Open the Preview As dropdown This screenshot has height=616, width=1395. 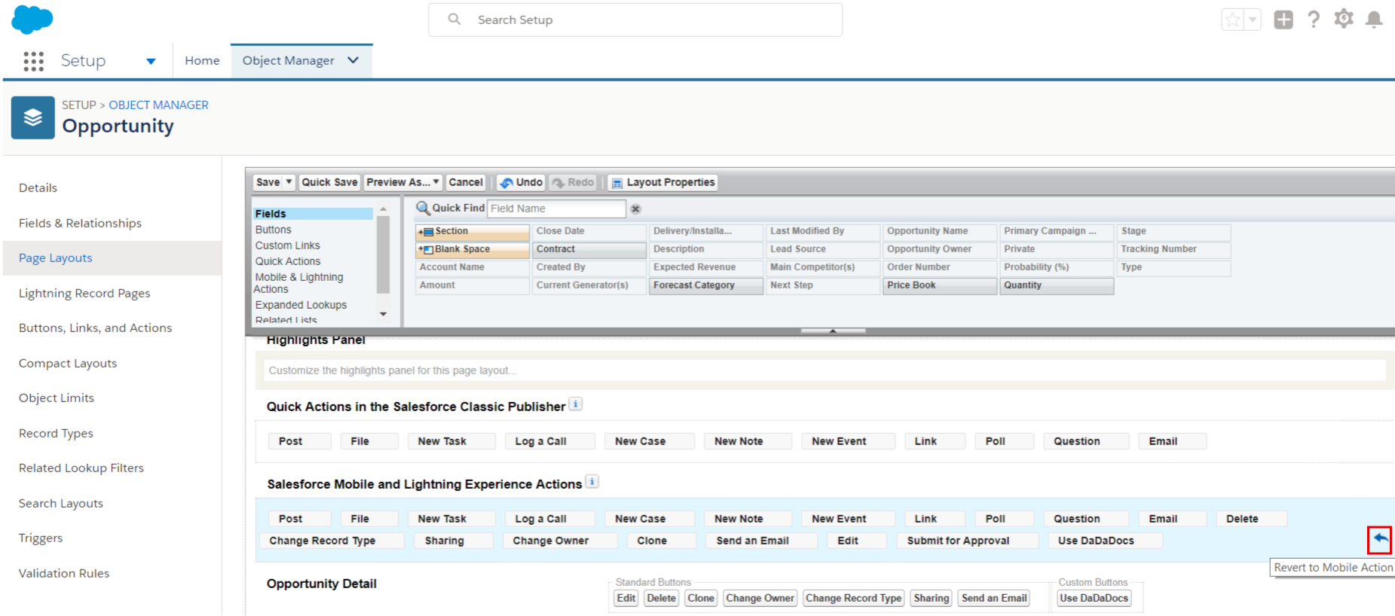point(402,182)
